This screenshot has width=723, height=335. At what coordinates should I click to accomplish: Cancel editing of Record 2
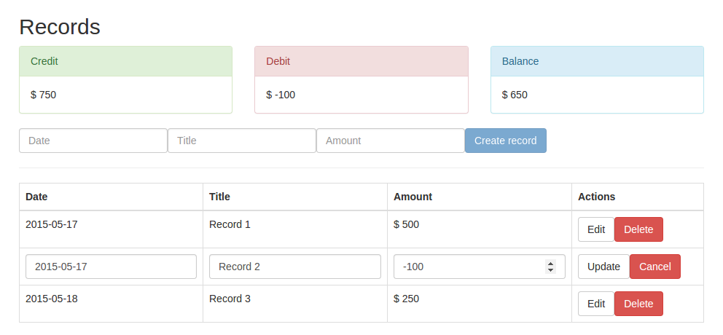(x=654, y=267)
